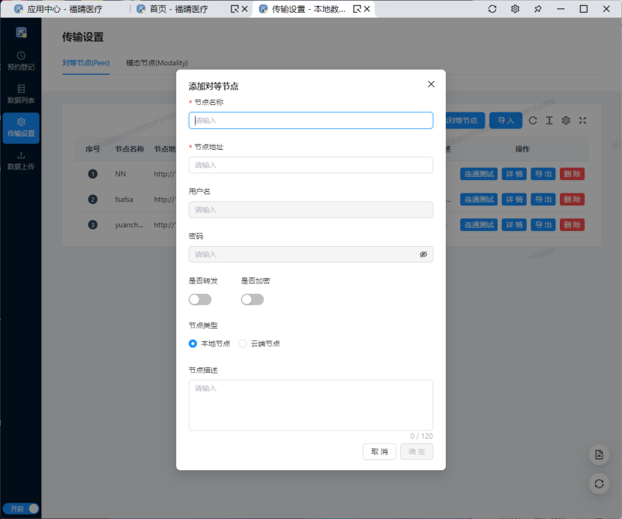Open 数据上传 in the sidebar
The image size is (622, 519).
point(21,160)
